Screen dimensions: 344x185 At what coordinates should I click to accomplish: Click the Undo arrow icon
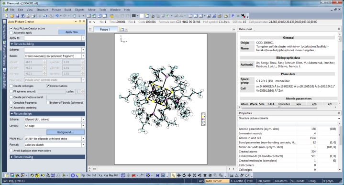point(57,16)
